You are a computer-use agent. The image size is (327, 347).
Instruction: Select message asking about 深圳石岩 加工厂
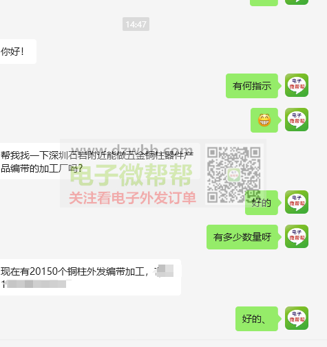click(x=100, y=161)
